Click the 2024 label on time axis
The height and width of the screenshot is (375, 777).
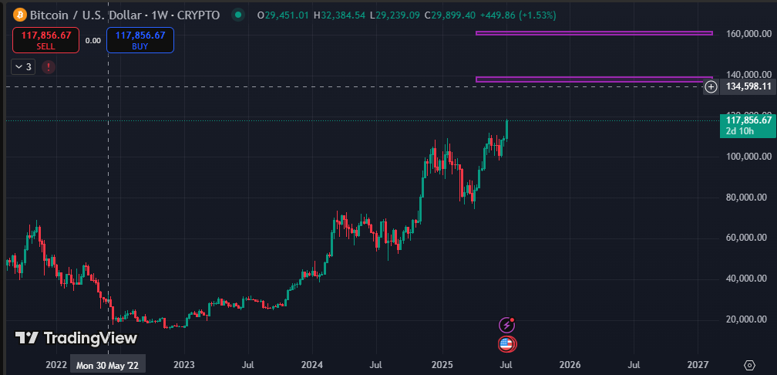[x=313, y=365]
